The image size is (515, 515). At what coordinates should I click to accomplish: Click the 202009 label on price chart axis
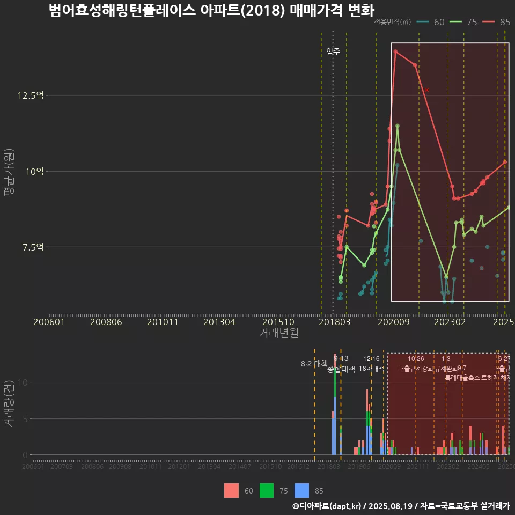pyautogui.click(x=393, y=322)
